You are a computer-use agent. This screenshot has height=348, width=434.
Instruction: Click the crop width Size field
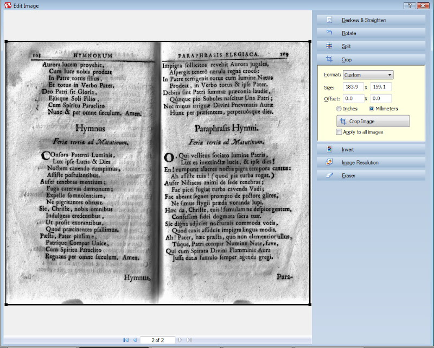pos(353,87)
